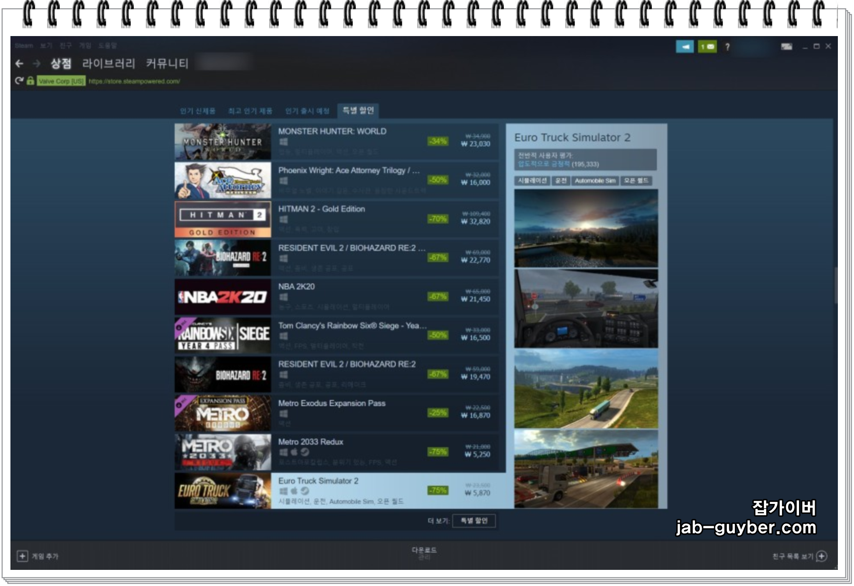Click the Euro Truck capsule image

pyautogui.click(x=223, y=491)
